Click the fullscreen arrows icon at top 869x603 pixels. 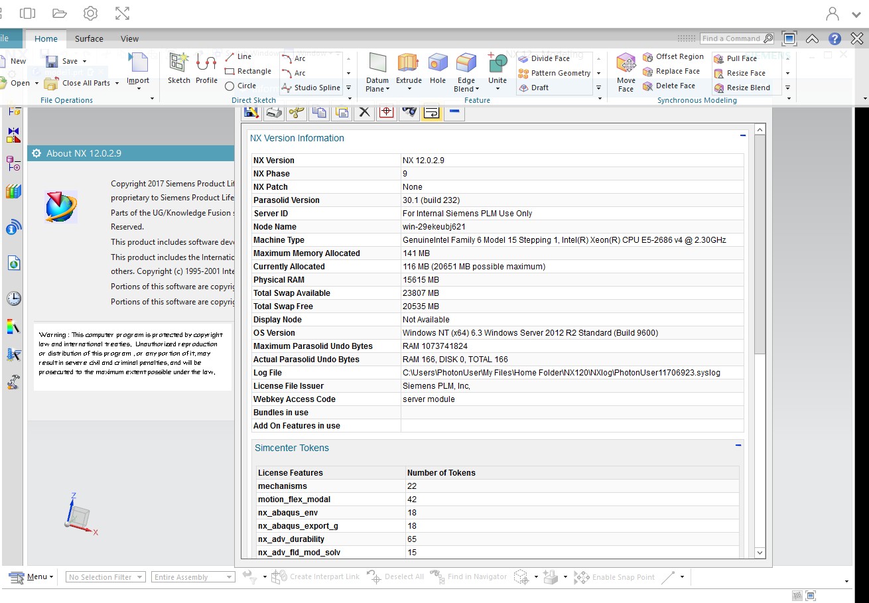122,13
